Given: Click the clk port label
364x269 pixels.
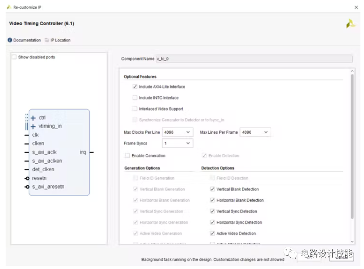Looking at the screenshot, I should pos(35,135).
